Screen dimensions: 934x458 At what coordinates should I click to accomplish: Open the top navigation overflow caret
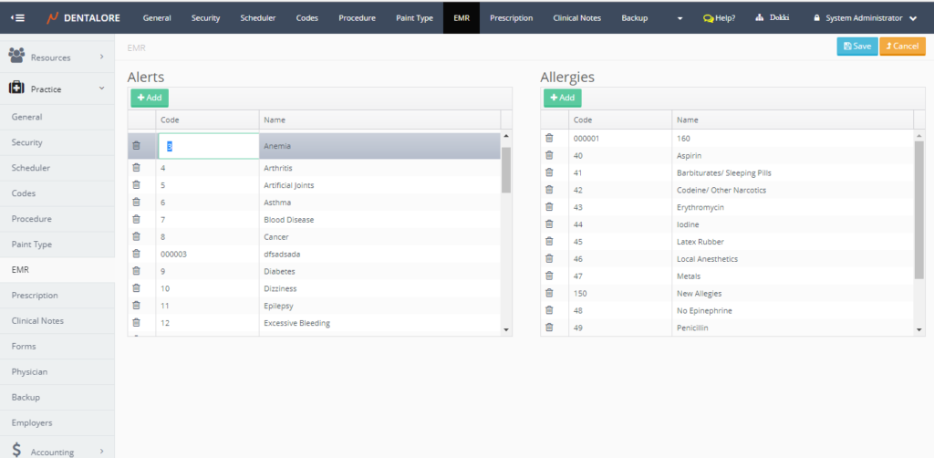click(680, 18)
